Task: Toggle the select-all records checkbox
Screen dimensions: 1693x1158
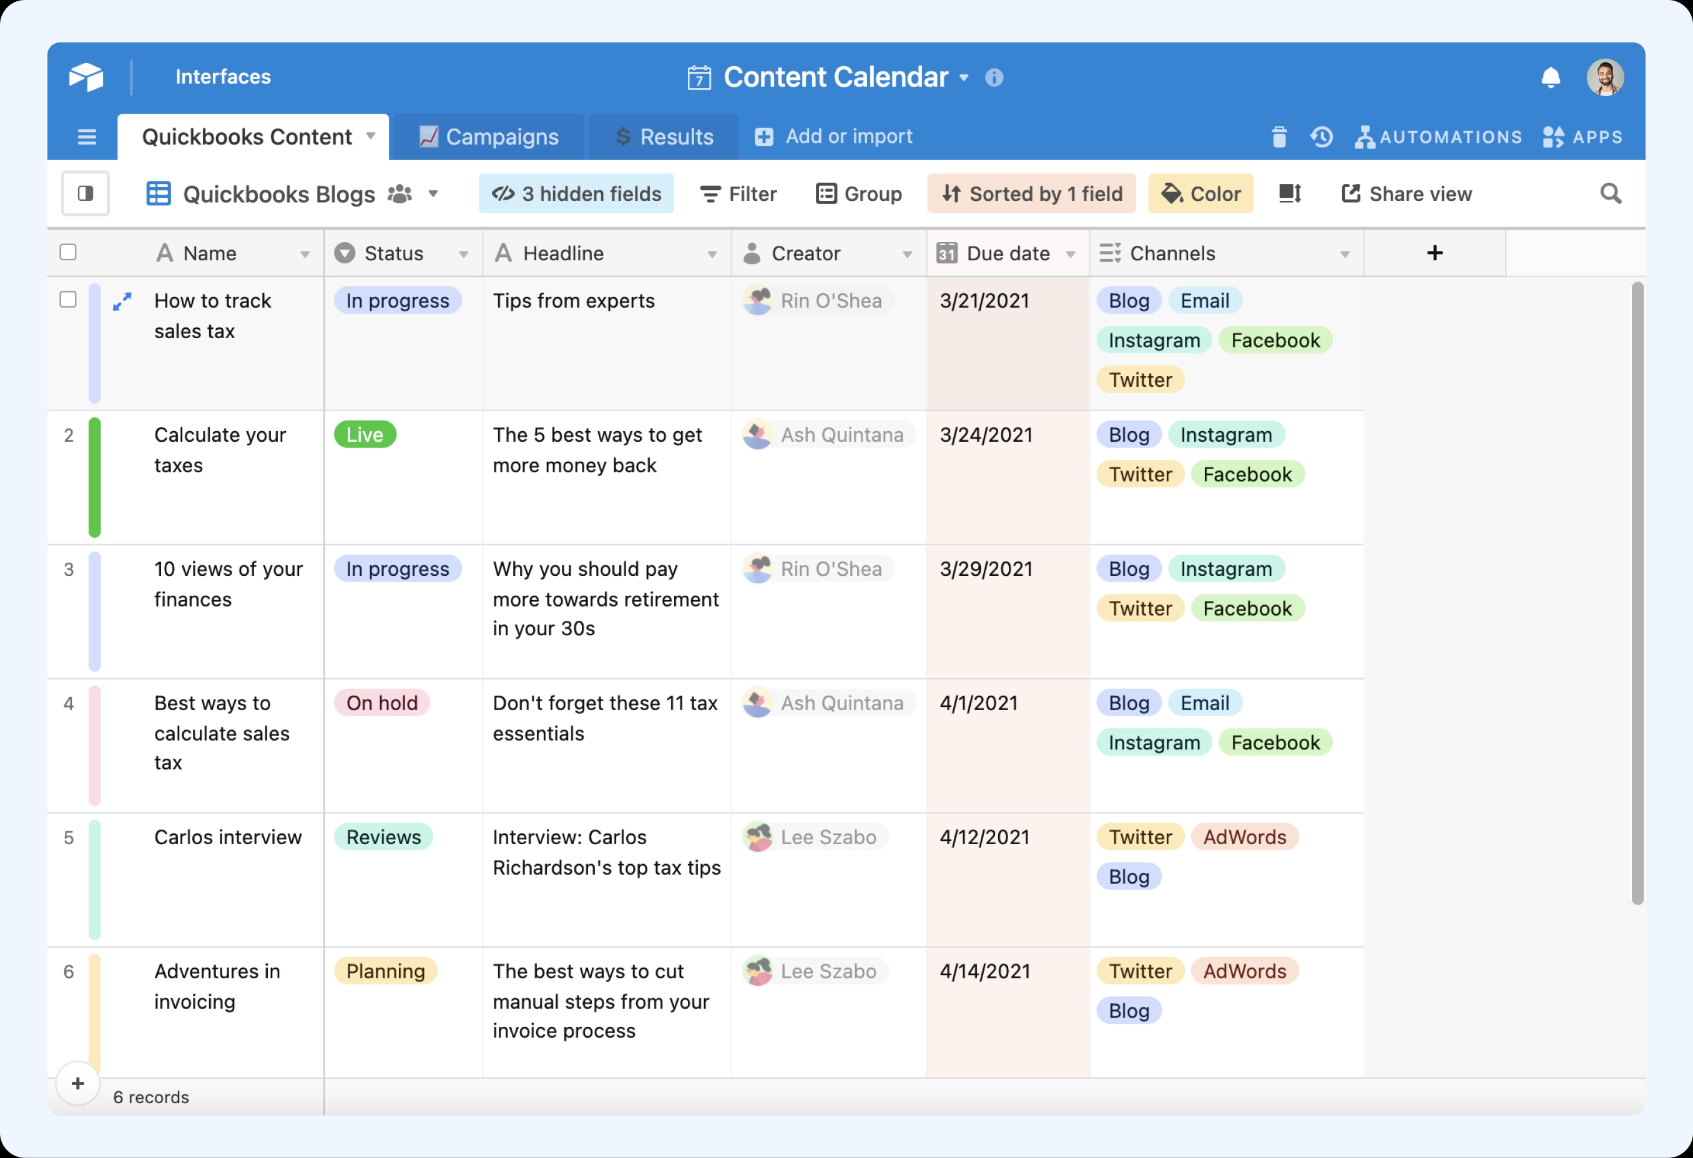Action: [68, 252]
